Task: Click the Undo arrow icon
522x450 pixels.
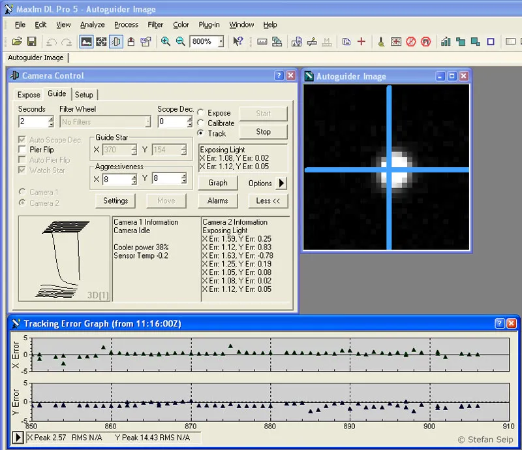Action: tap(52, 42)
